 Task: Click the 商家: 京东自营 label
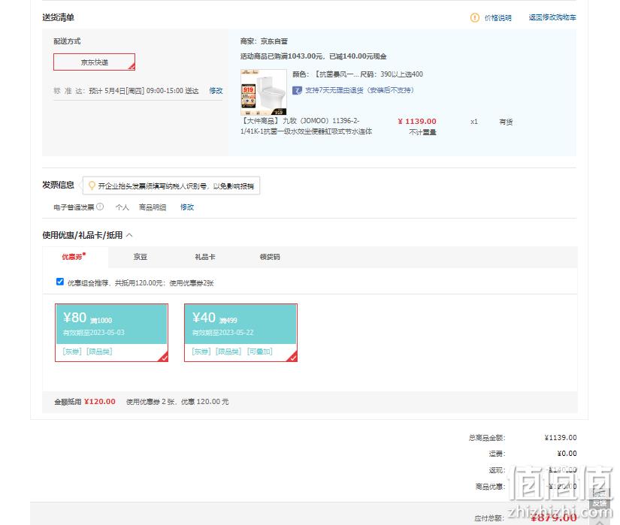[x=264, y=41]
